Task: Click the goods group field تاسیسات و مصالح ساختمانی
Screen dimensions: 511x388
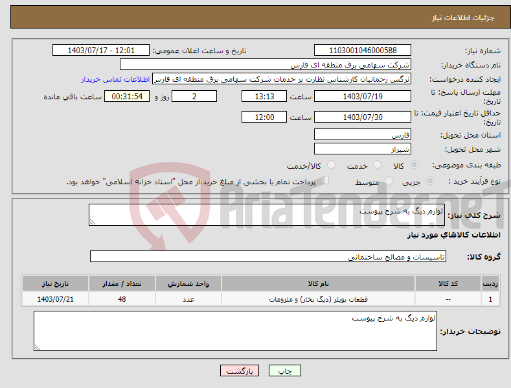Action: click(x=268, y=257)
